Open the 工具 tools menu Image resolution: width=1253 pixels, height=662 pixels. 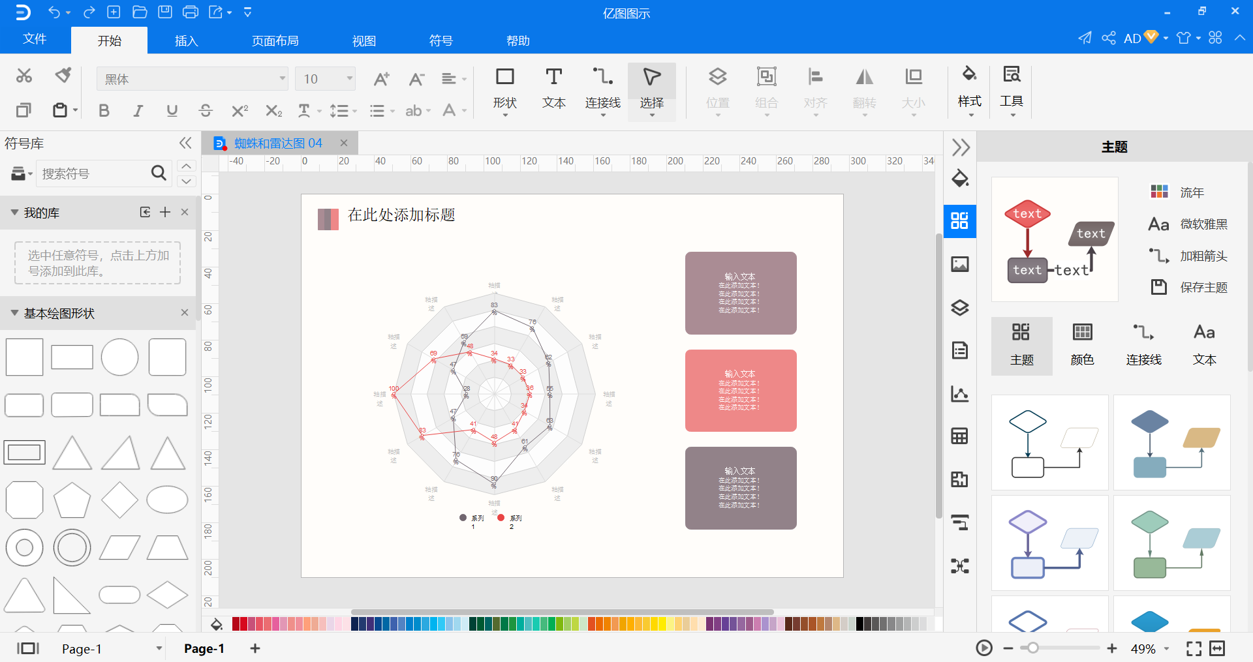click(x=1012, y=90)
